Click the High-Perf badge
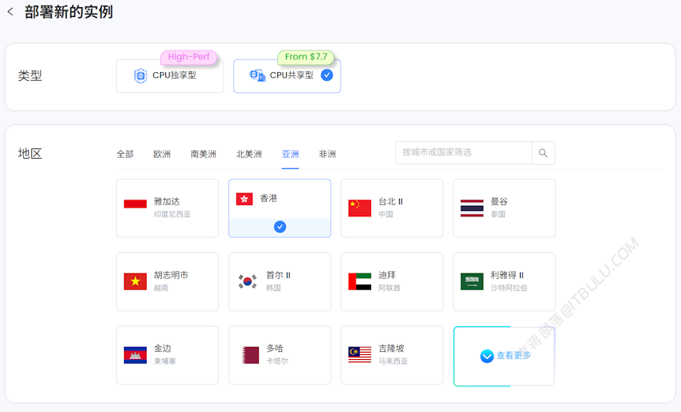 point(188,57)
